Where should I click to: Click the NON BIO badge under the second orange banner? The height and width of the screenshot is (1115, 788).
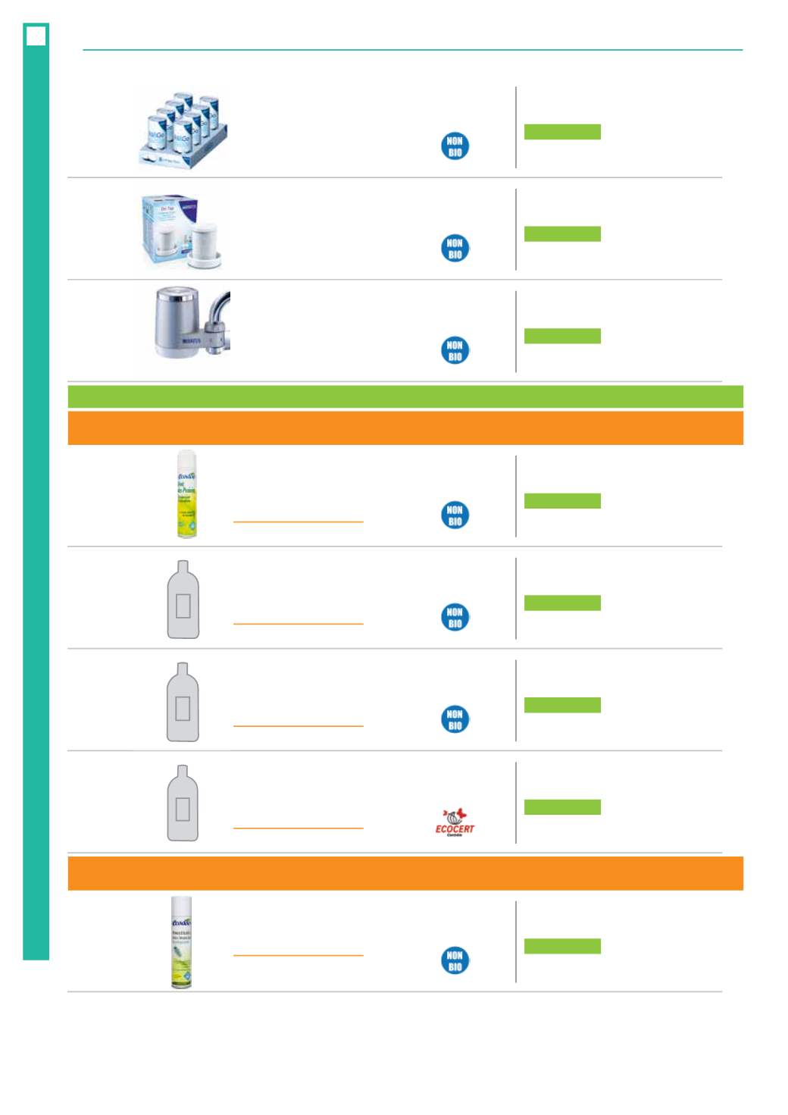coord(455,960)
